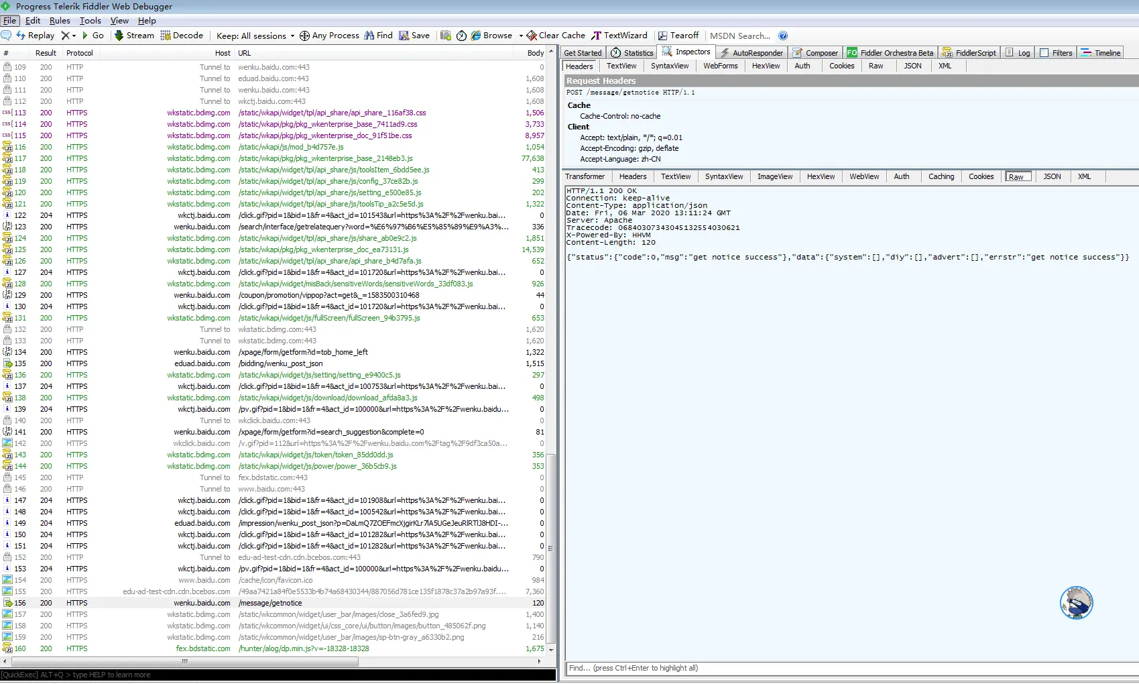
Task: Toggle Stream mode in toolbar
Action: [134, 36]
